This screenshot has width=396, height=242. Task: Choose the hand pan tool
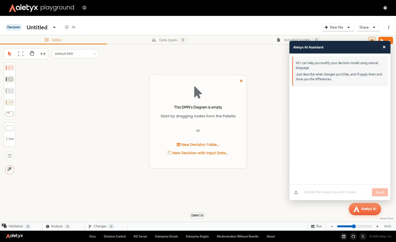click(32, 53)
